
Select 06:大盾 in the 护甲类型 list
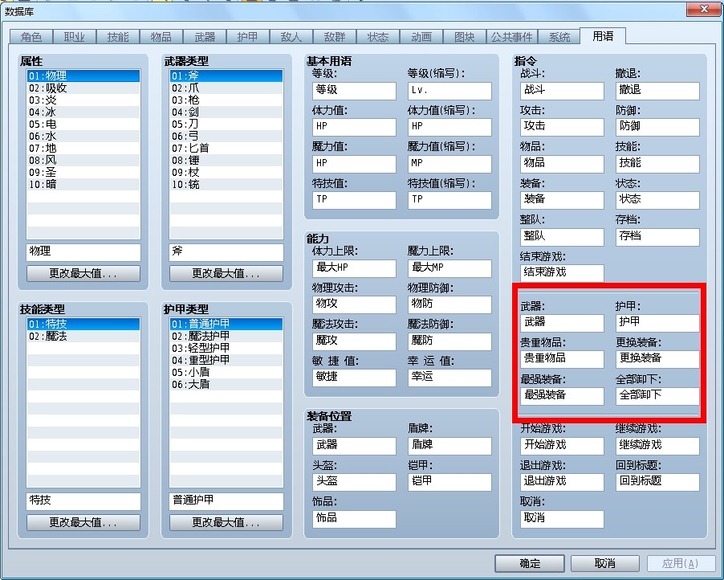pyautogui.click(x=226, y=384)
